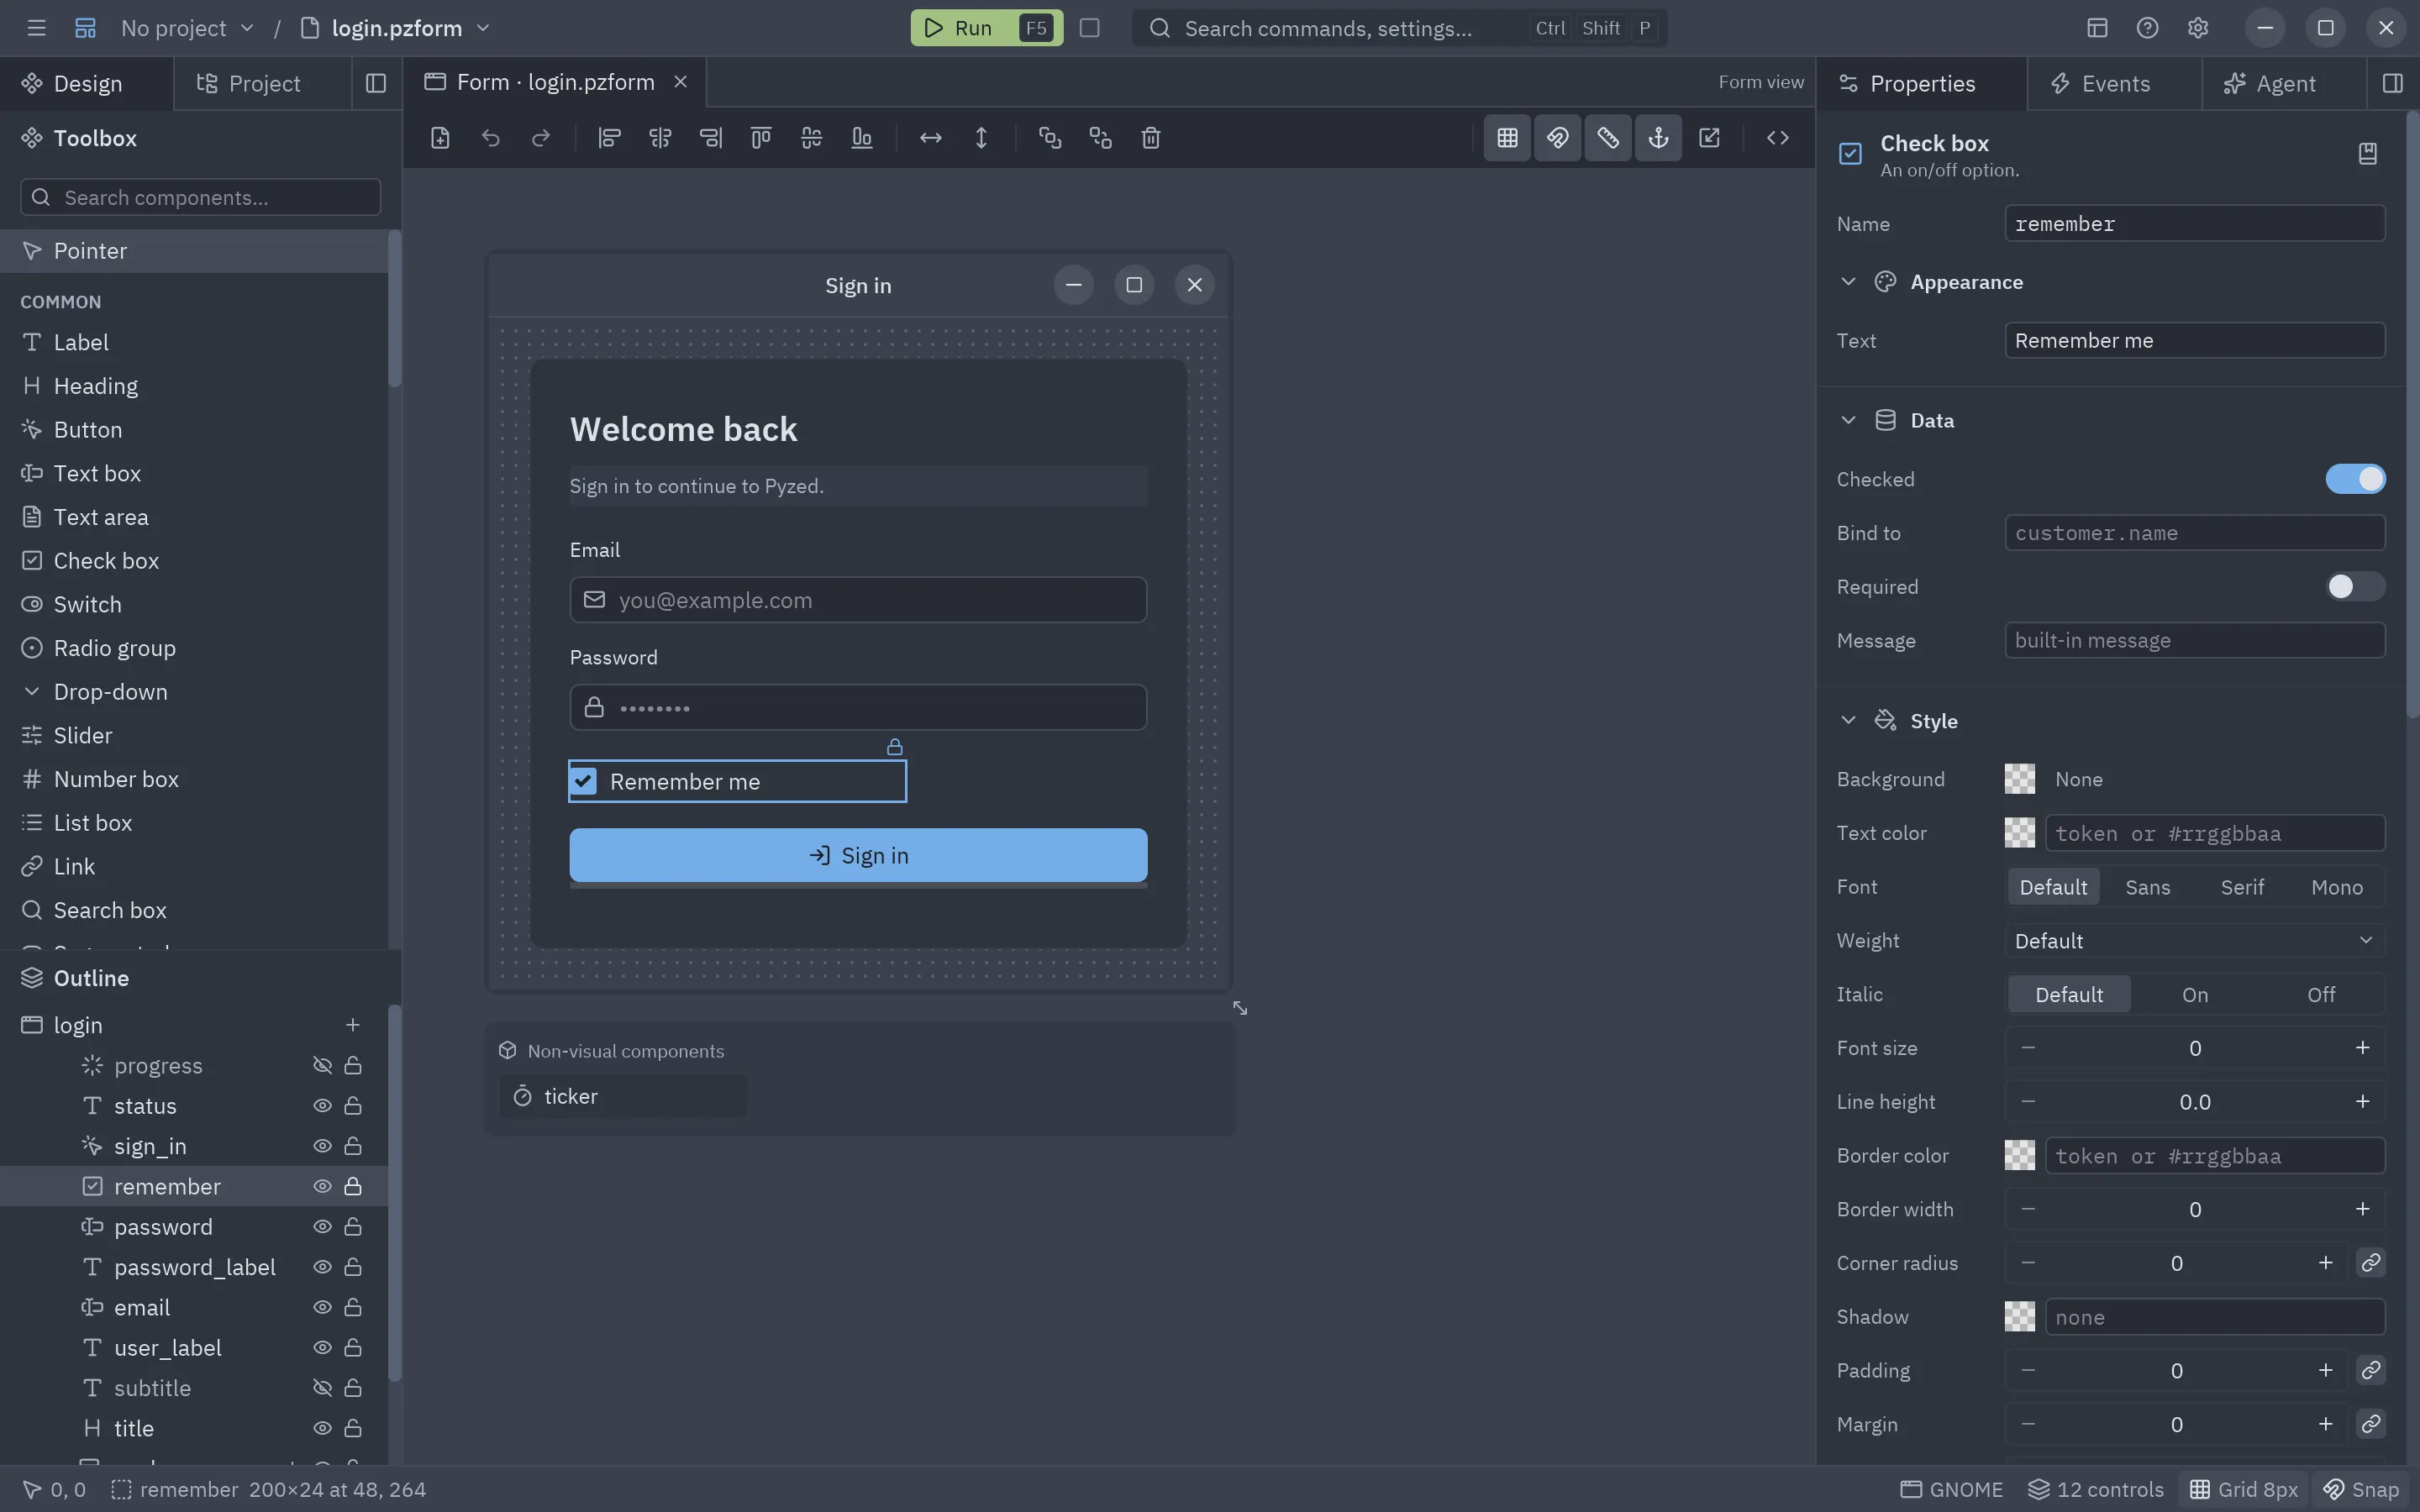Open the Weight dropdown

click(x=2194, y=941)
